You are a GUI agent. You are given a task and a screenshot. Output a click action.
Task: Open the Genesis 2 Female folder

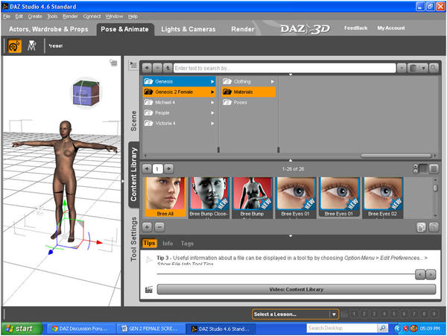(x=179, y=92)
